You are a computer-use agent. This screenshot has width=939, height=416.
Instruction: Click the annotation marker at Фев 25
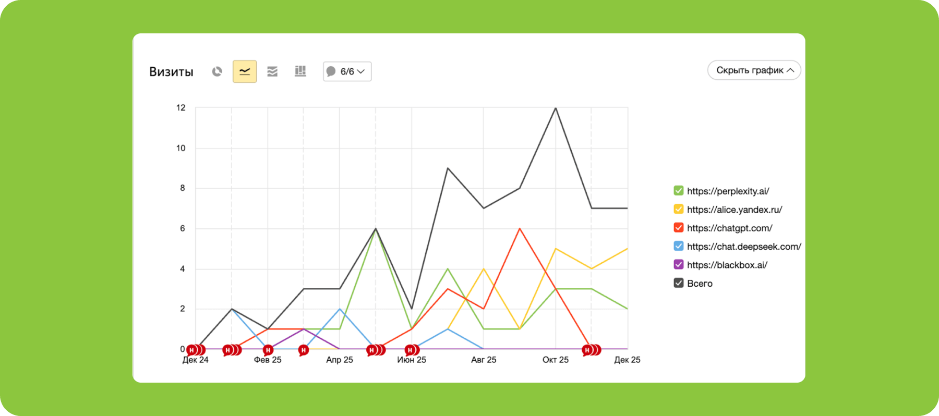click(268, 350)
